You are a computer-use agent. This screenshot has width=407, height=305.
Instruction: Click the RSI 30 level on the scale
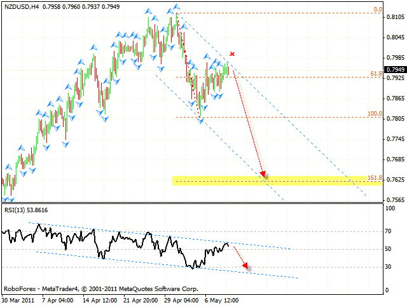388,267
